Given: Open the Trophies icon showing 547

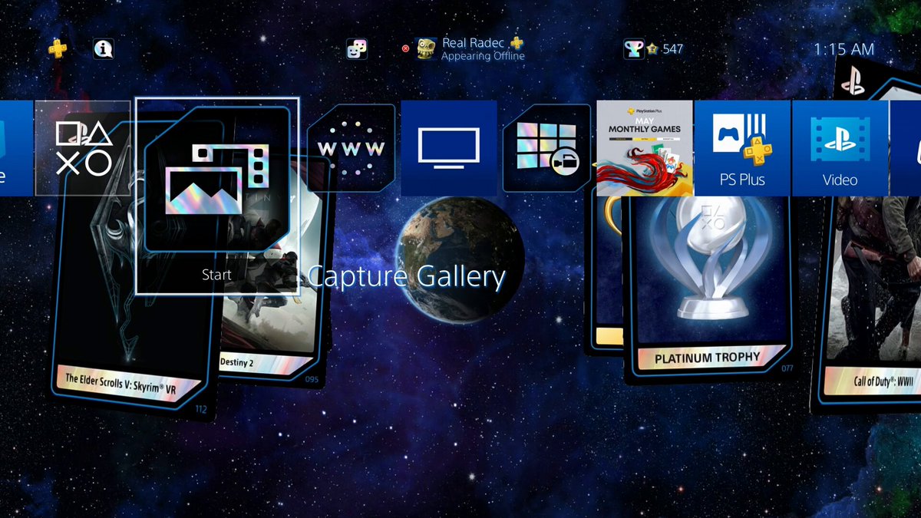Looking at the screenshot, I should click(x=634, y=49).
